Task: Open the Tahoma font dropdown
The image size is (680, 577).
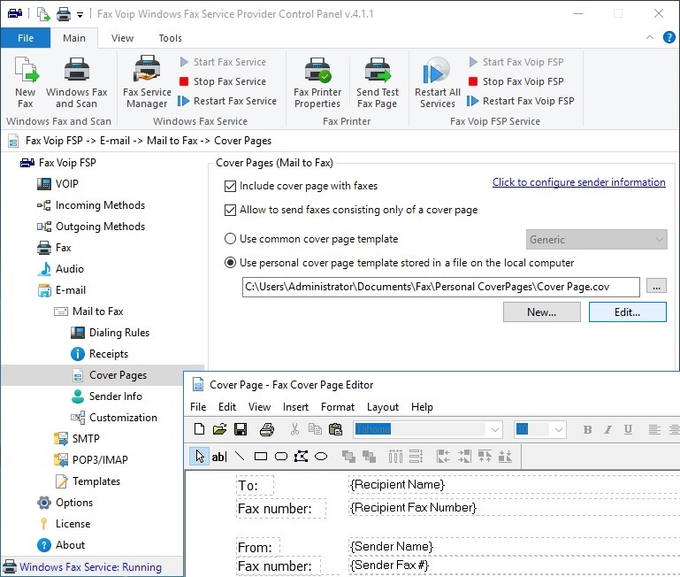Action: (x=495, y=430)
